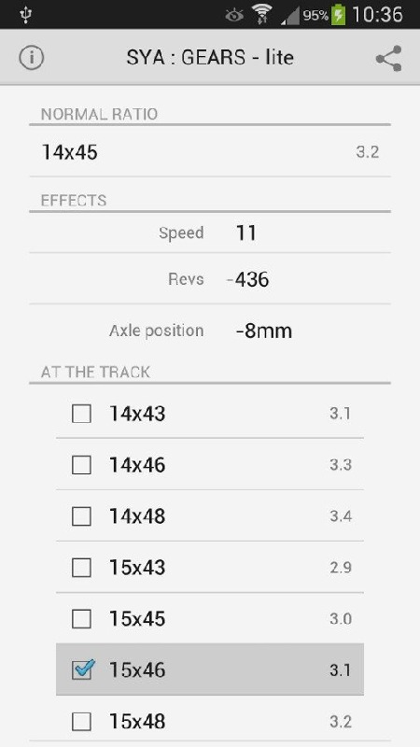
Task: Check the 14x43 gear checkbox
Action: click(81, 414)
